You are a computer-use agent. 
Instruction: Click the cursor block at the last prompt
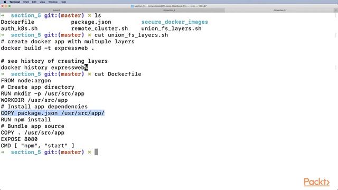(96, 152)
